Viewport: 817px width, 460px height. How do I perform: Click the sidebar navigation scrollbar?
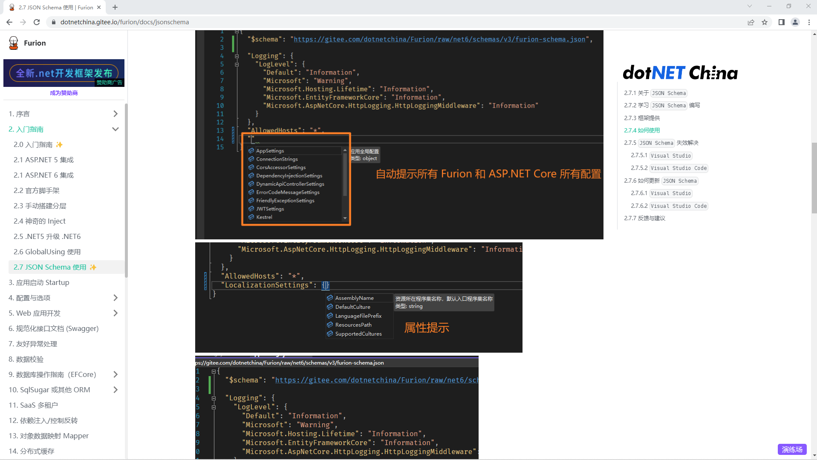(x=126, y=190)
